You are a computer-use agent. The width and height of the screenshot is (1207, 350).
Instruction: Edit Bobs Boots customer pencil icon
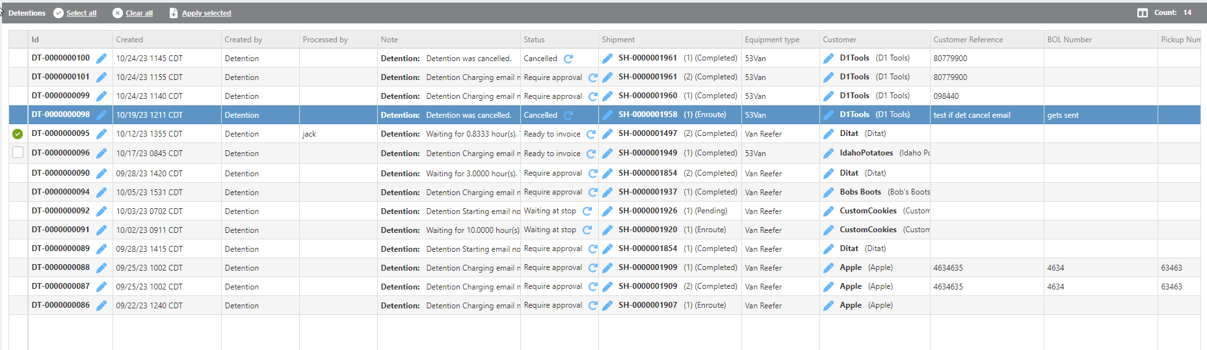[829, 193]
